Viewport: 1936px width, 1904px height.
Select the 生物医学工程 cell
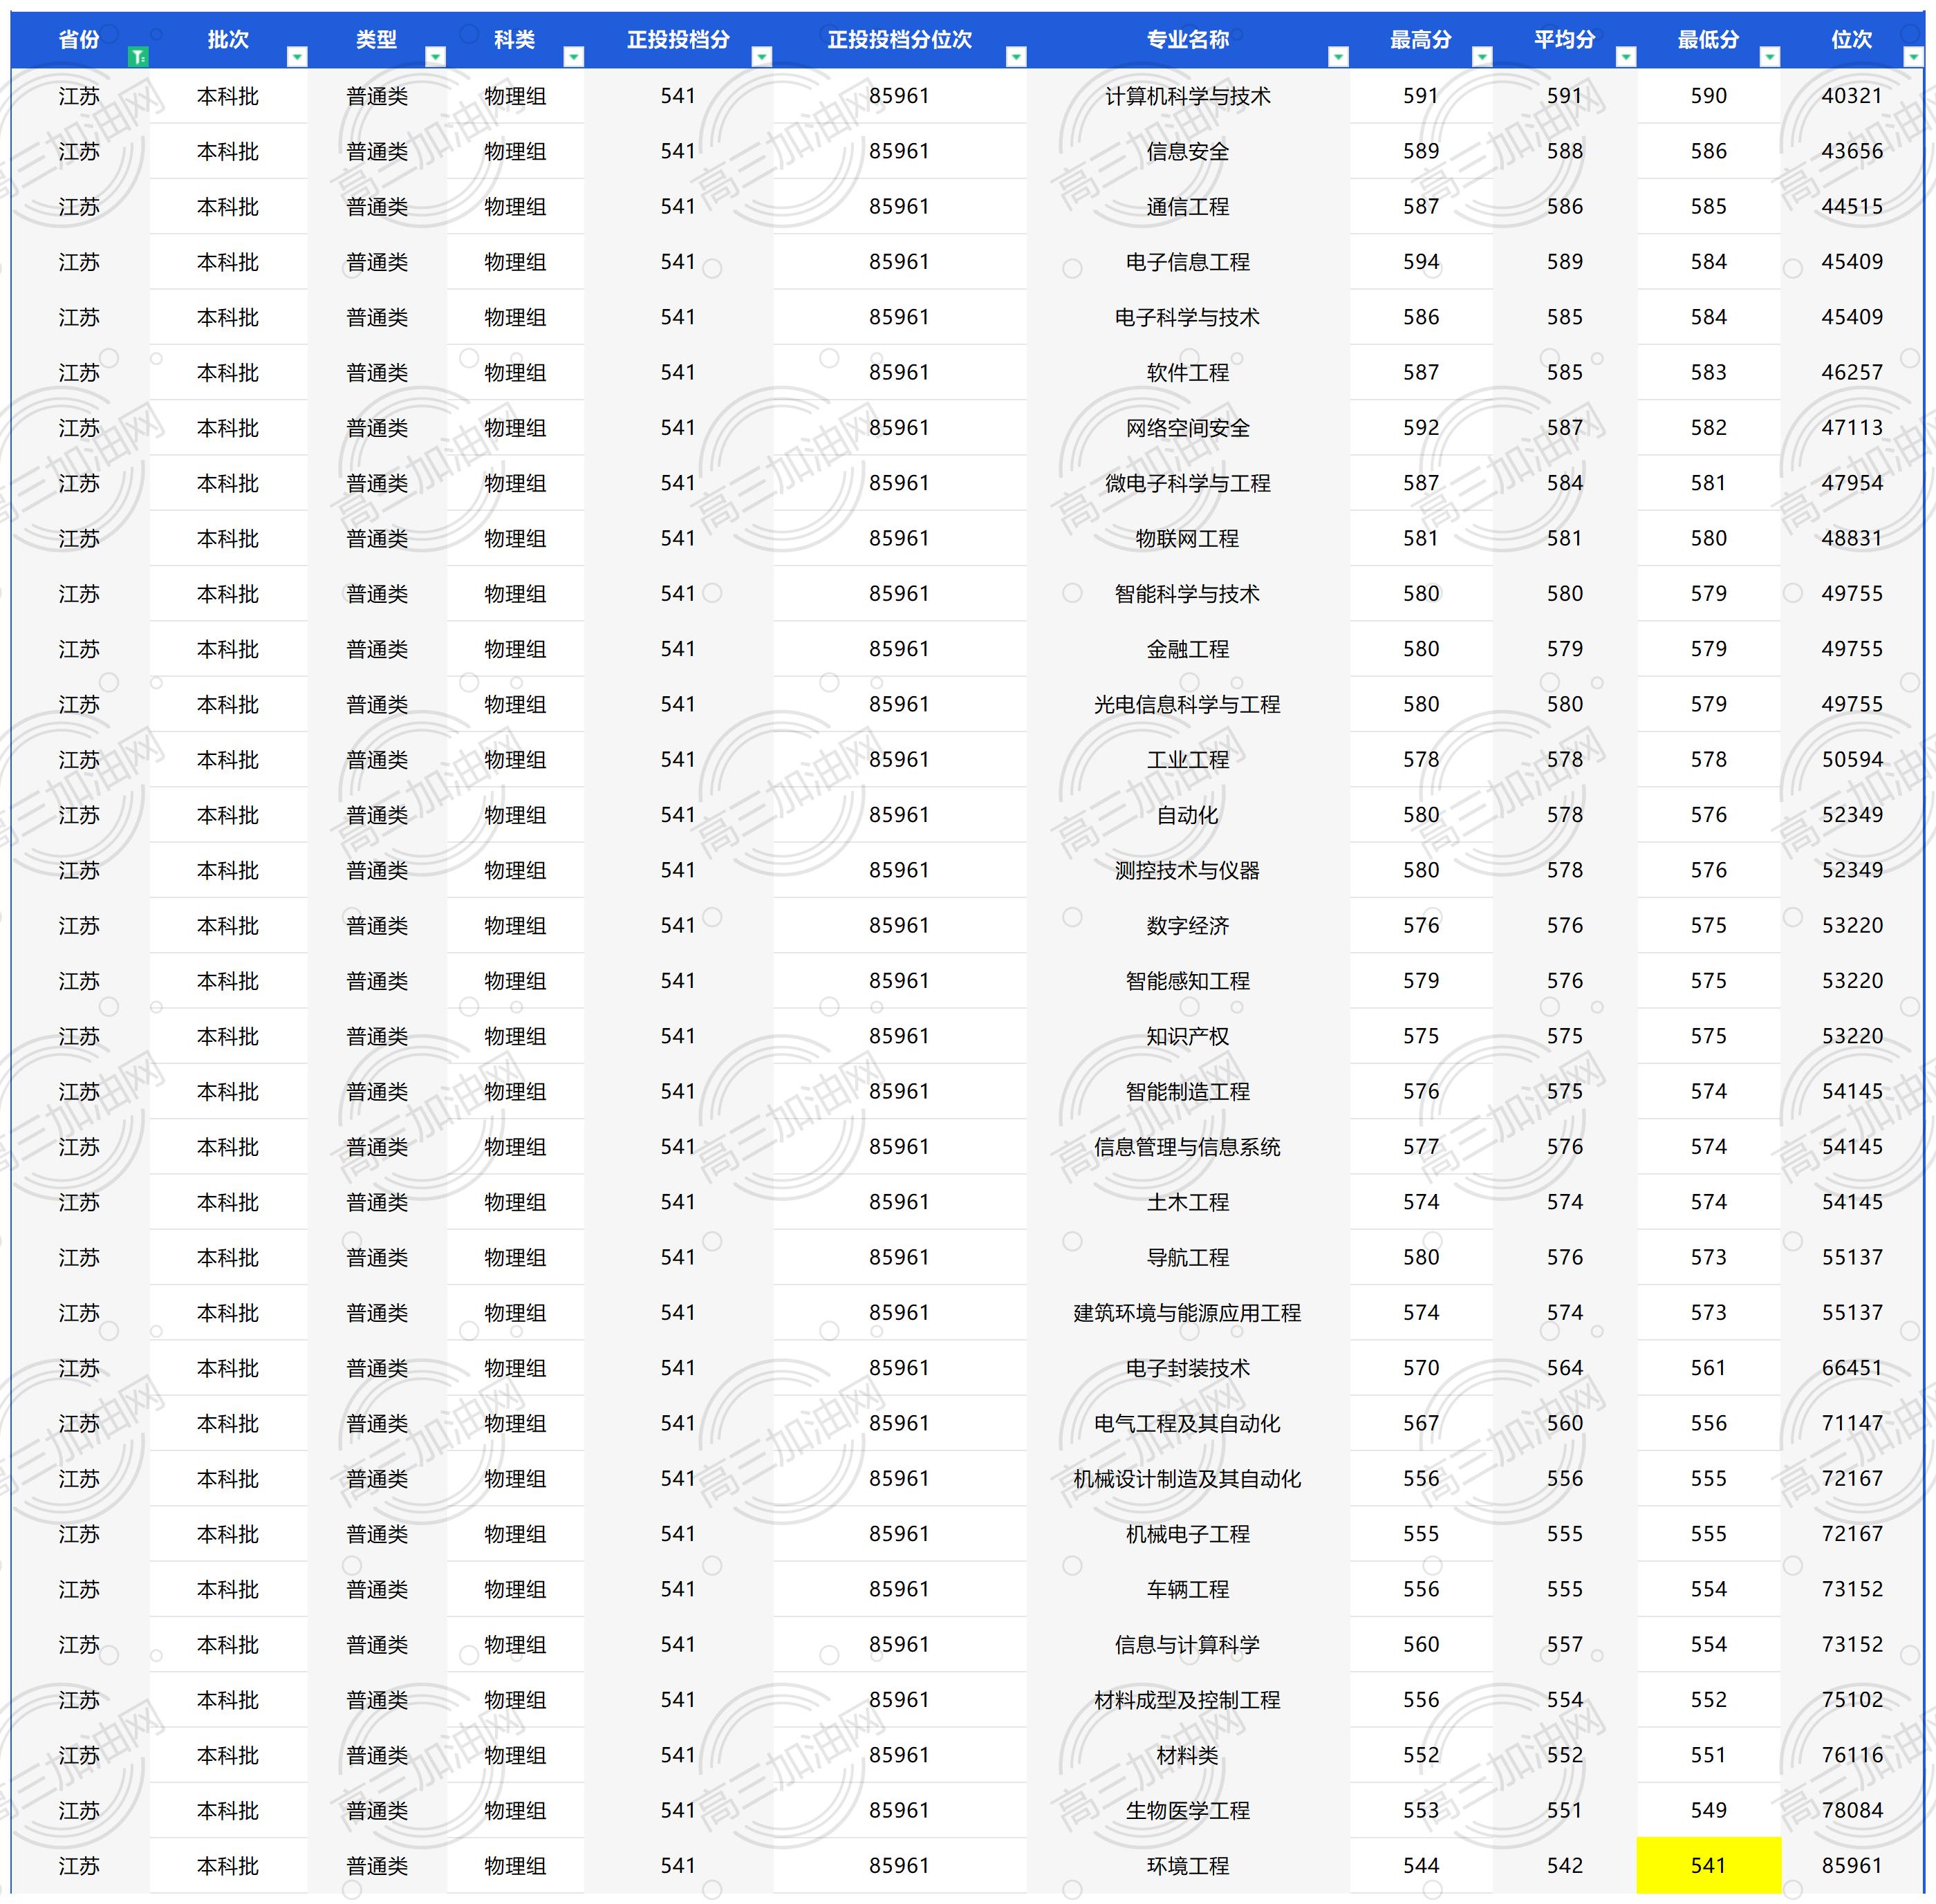pyautogui.click(x=1188, y=1811)
